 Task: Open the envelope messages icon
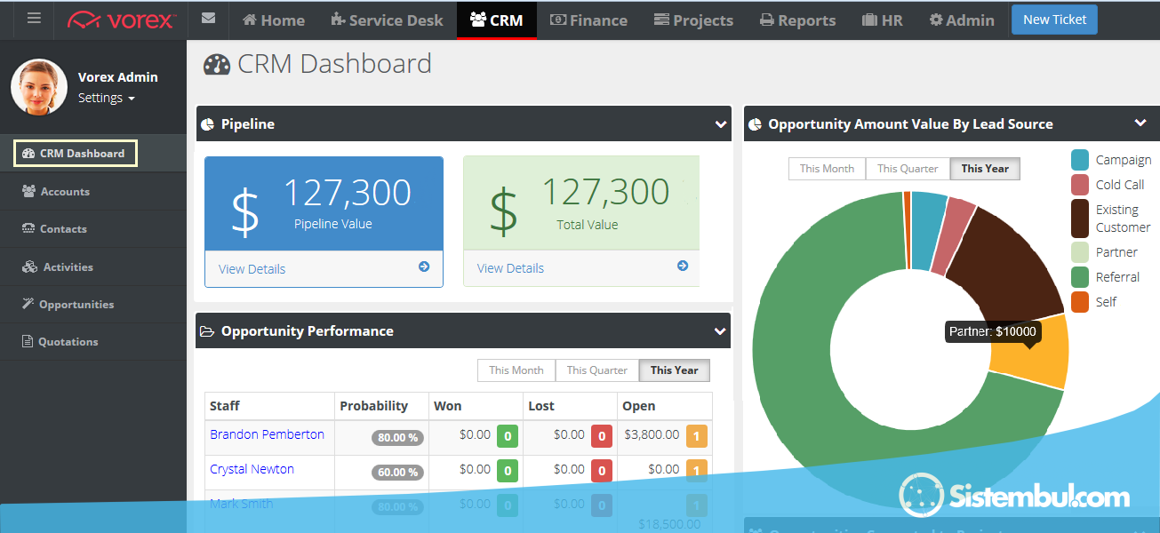coord(208,19)
